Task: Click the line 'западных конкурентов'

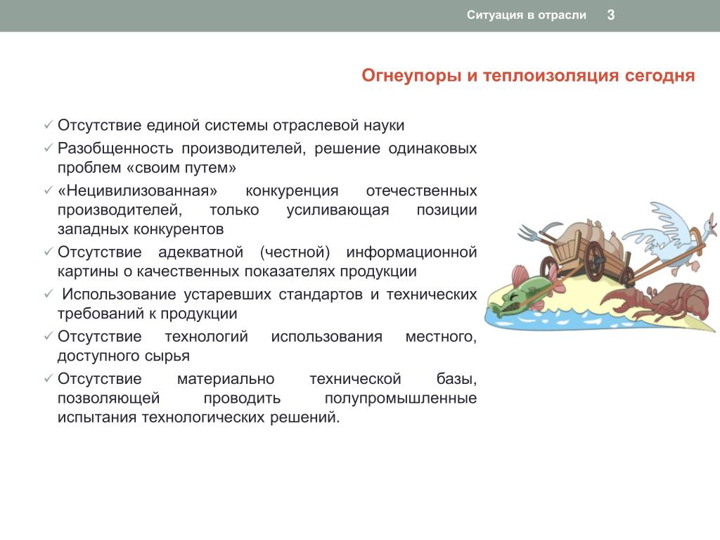Action: 141,229
